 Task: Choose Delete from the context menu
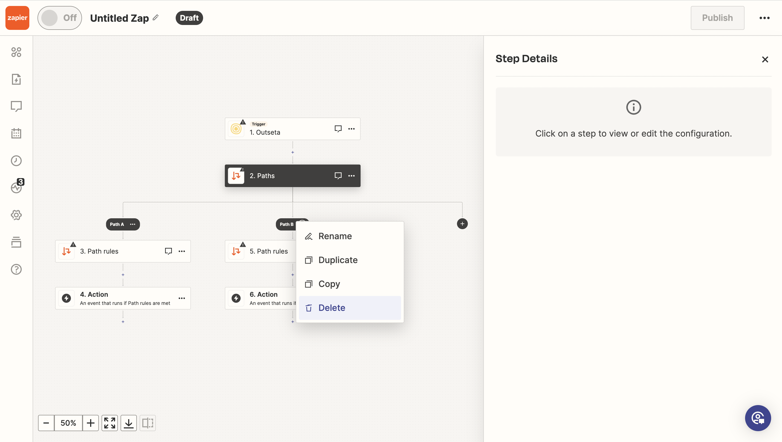(350, 308)
